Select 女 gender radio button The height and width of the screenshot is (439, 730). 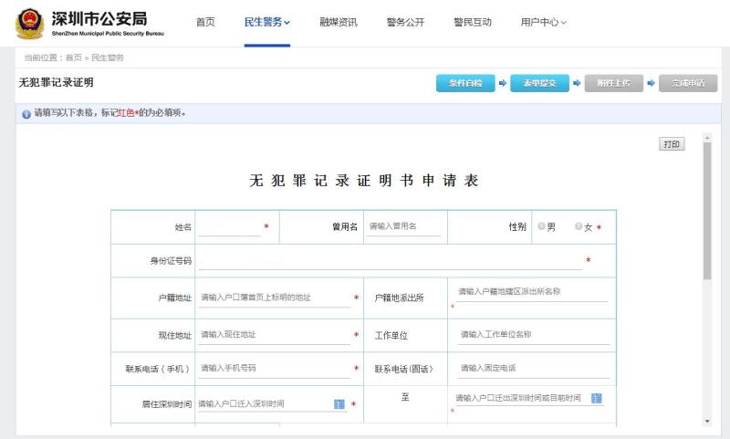coord(579,226)
